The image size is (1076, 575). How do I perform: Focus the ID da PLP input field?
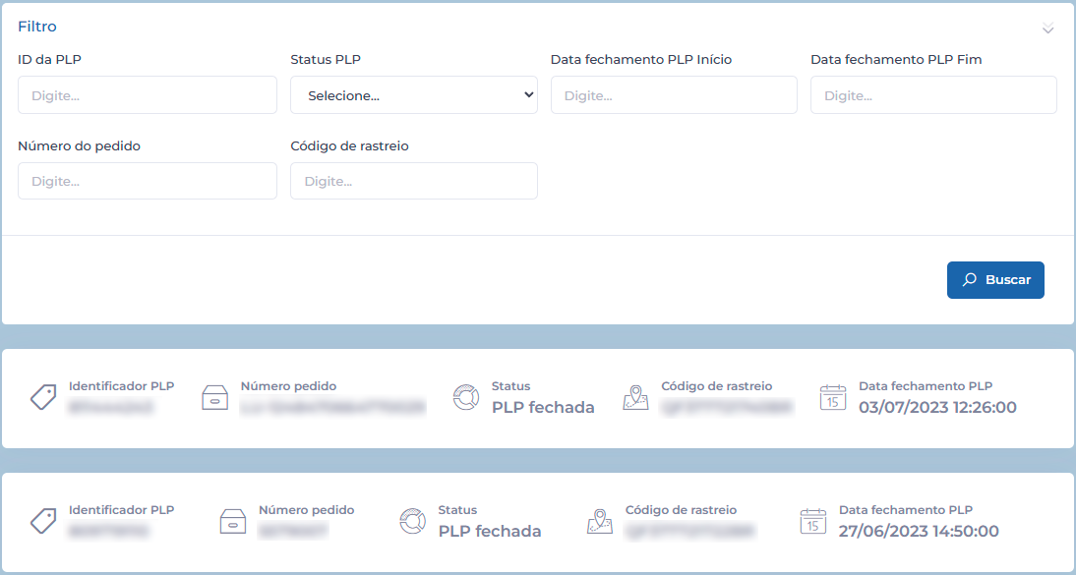coord(148,94)
